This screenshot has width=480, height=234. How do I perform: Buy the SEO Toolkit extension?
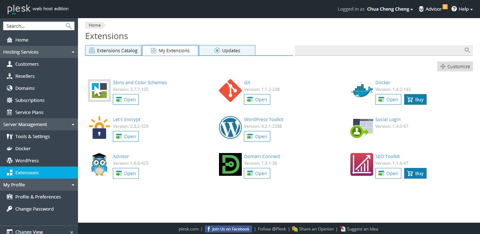415,173
